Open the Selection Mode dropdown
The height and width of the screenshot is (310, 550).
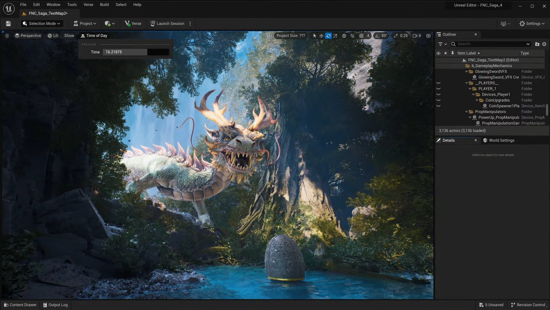click(42, 24)
